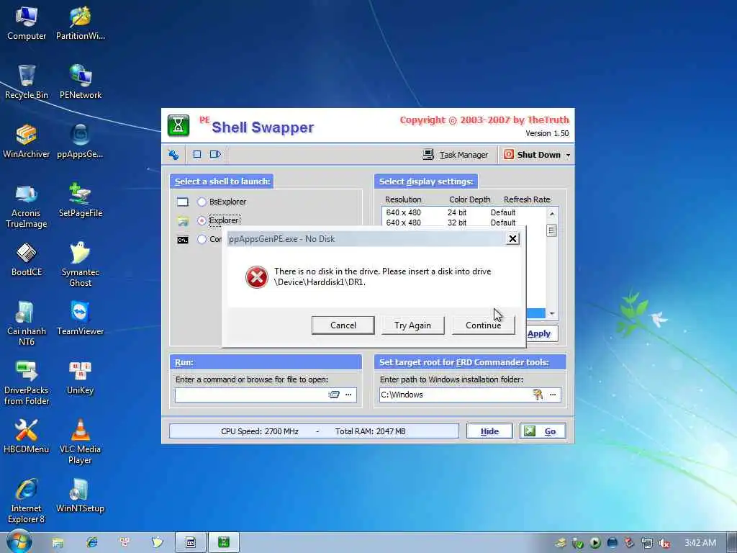Screen dimensions: 737x553
Task: Click the Shell Swapper hourglass logo
Action: [178, 125]
